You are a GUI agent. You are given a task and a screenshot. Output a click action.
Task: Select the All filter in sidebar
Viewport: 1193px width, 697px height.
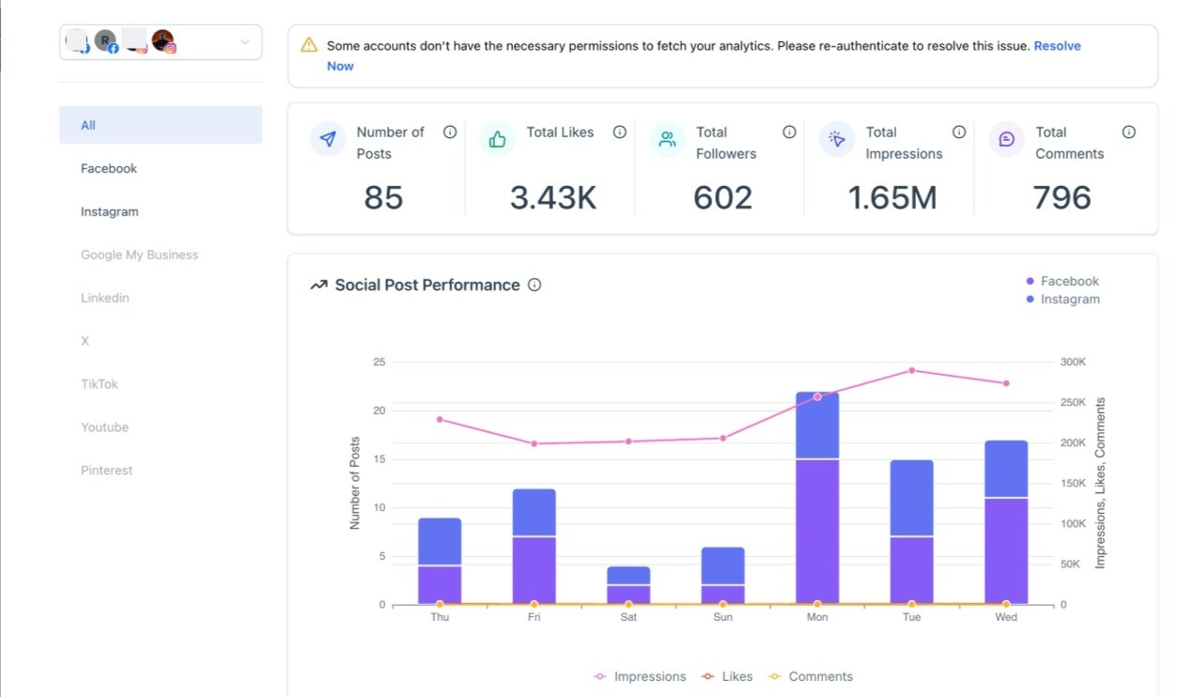point(161,125)
